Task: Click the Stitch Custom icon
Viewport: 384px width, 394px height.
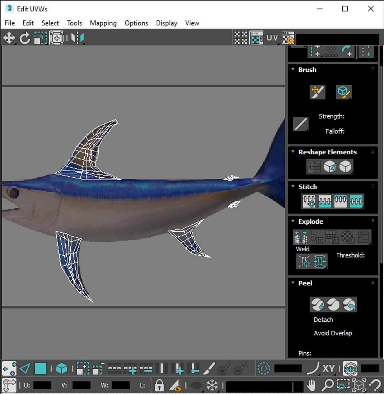Action: pyautogui.click(x=356, y=201)
